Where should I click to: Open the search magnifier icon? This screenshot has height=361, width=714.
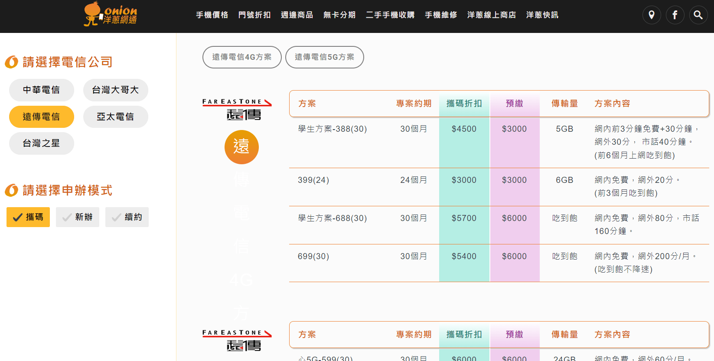698,15
